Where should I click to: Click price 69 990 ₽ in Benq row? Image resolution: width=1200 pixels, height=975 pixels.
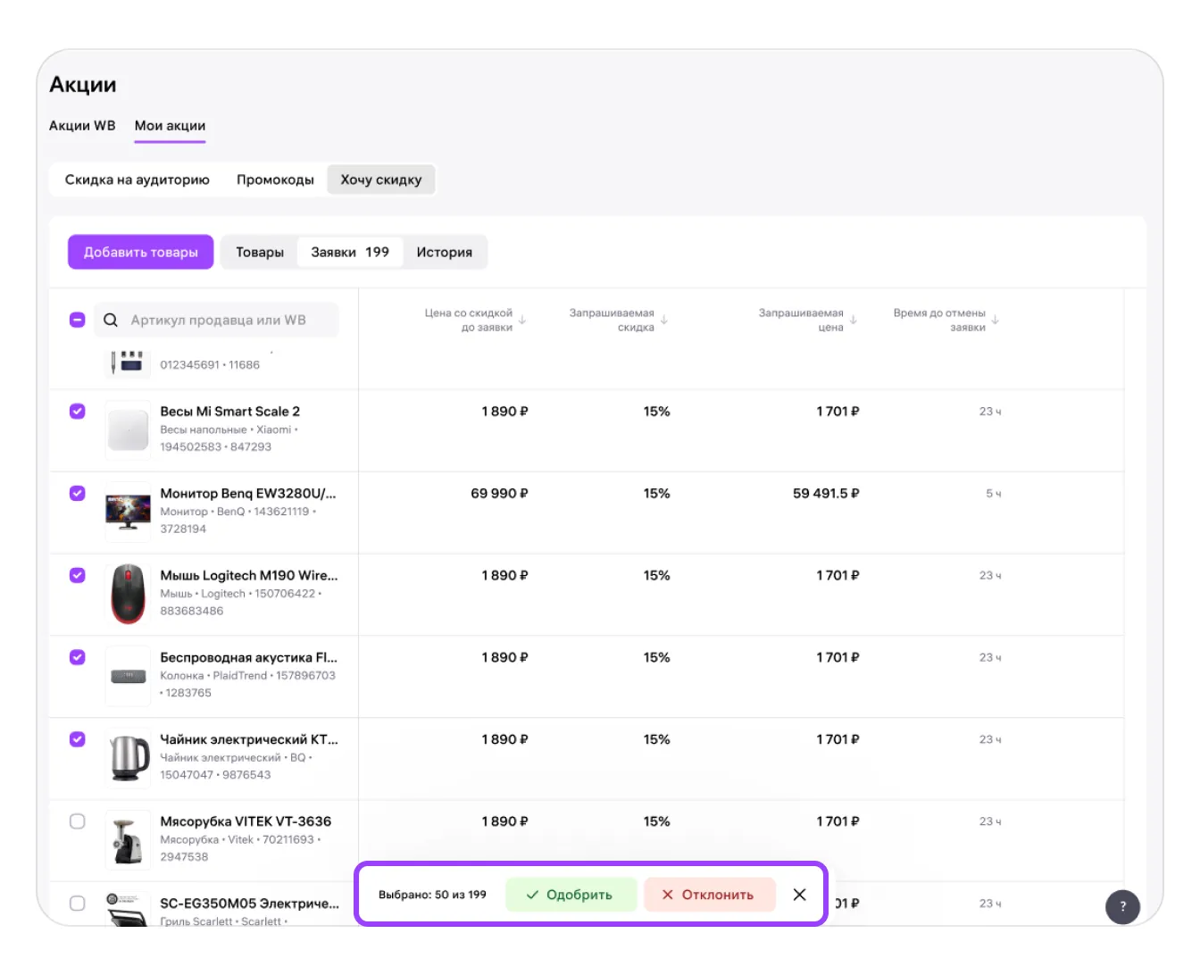(x=499, y=494)
